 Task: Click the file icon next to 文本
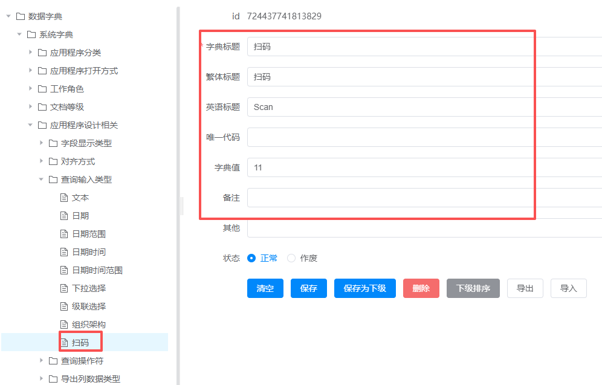[64, 198]
